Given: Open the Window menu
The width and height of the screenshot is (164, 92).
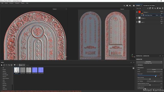Looking at the screenshot, I should tap(11, 3).
